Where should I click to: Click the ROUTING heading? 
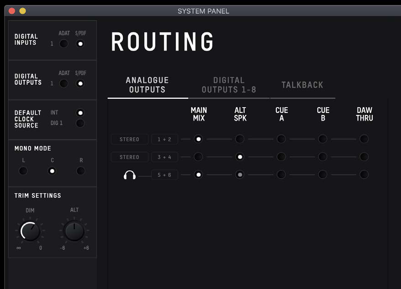(x=162, y=41)
